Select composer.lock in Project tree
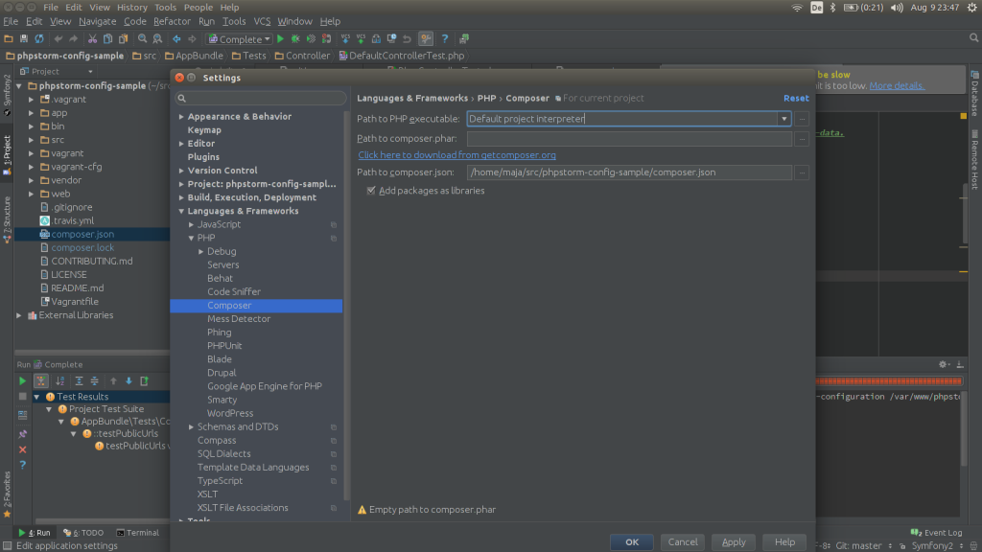Viewport: 982px width, 552px height. pyautogui.click(x=82, y=248)
